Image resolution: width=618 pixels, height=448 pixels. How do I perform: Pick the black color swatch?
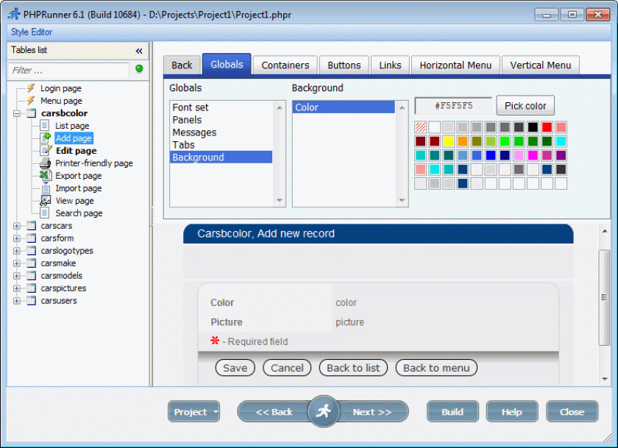[533, 127]
